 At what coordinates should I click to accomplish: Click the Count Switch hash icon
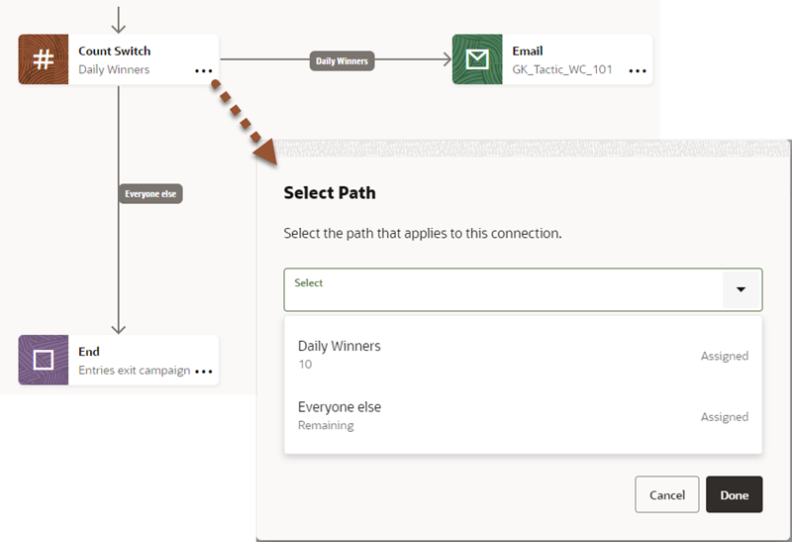[x=44, y=59]
